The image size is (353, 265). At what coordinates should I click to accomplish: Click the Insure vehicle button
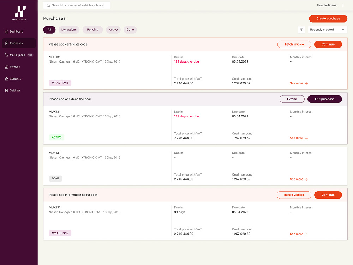294,195
